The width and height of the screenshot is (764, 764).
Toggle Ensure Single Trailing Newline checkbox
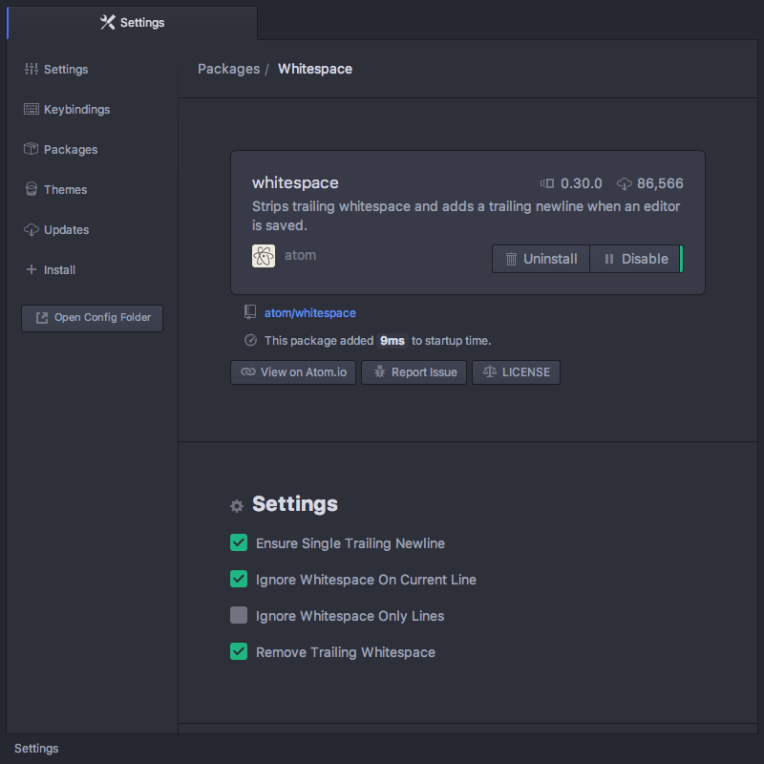click(239, 542)
